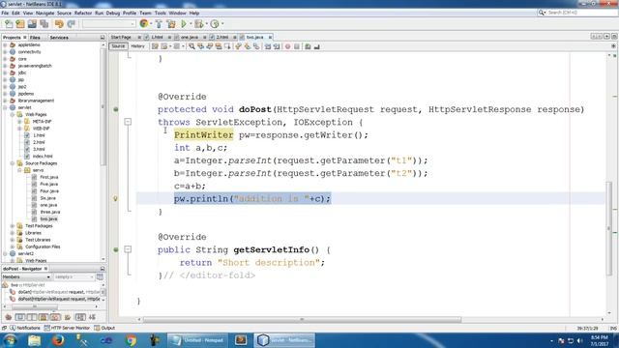This screenshot has width=619, height=348.
Task: Open the Navigate menu
Action: click(x=45, y=13)
